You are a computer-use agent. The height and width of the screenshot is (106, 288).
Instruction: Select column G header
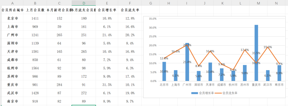tap(151, 3)
